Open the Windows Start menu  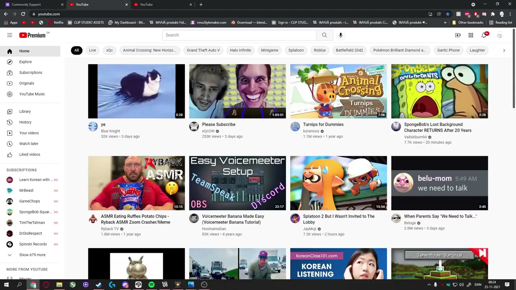click(x=6, y=285)
